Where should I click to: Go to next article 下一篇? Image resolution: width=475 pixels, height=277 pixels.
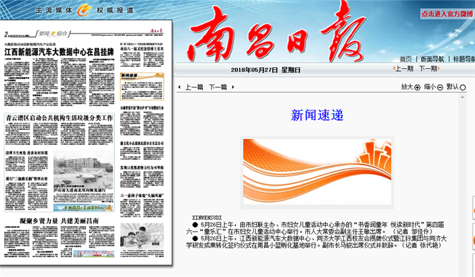click(218, 87)
